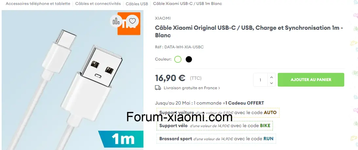Open Accessoires téléphone et tablette breadcrumb

(38, 4)
